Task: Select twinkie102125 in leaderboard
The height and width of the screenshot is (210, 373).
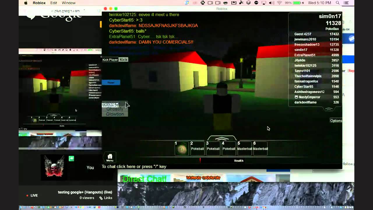Action: tap(316, 66)
